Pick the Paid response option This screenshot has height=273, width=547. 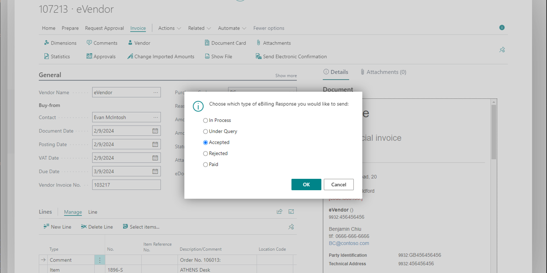(206, 165)
